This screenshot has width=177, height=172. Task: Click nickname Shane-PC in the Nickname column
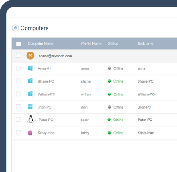click(145, 81)
